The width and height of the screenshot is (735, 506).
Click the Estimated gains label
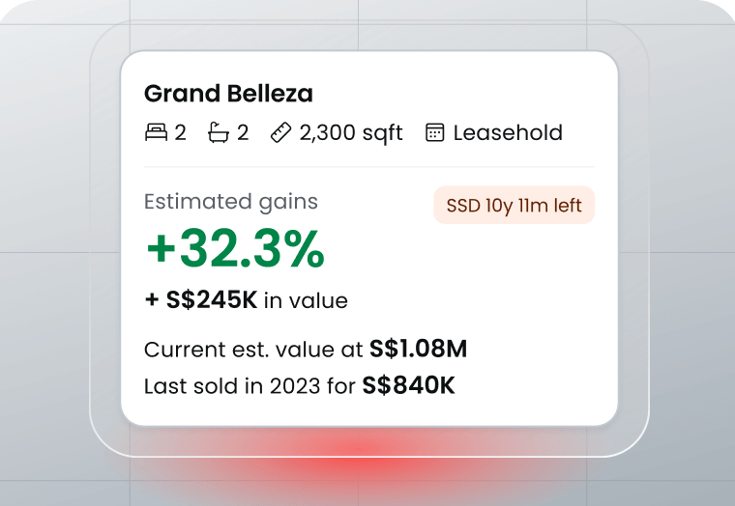[x=230, y=202]
